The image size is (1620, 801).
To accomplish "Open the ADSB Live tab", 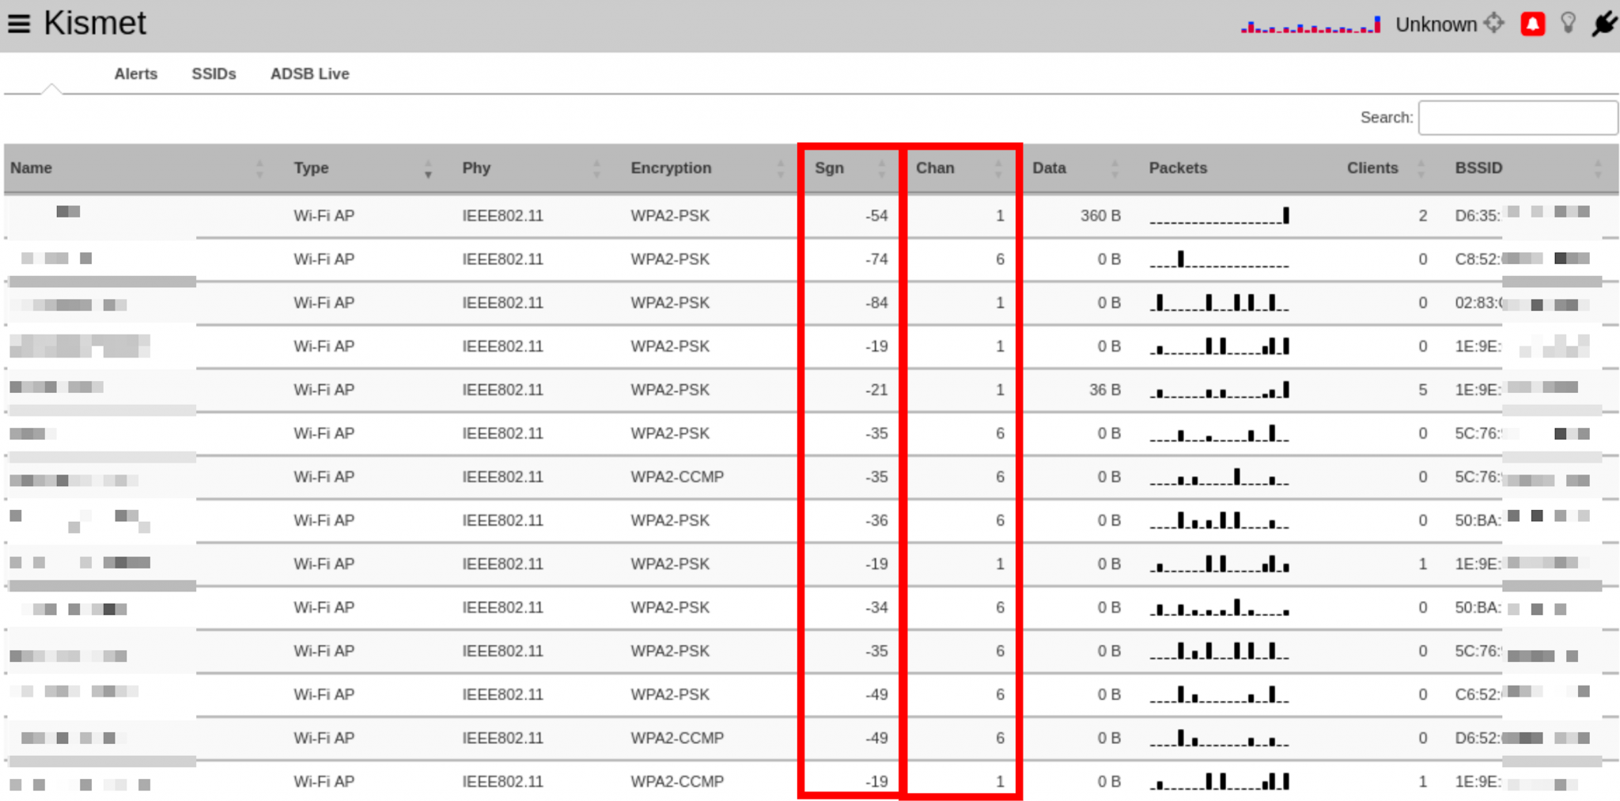I will pos(309,74).
